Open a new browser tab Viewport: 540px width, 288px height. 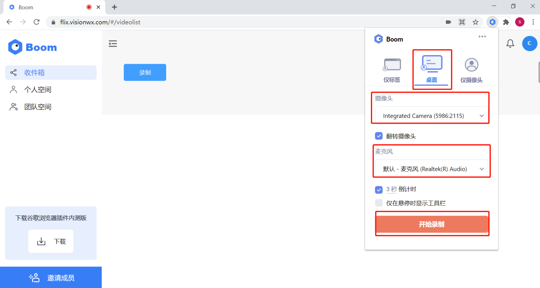(114, 7)
